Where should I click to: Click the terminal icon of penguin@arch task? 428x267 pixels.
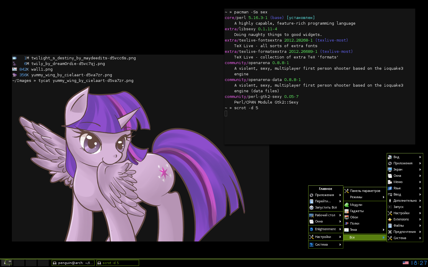tap(54, 263)
